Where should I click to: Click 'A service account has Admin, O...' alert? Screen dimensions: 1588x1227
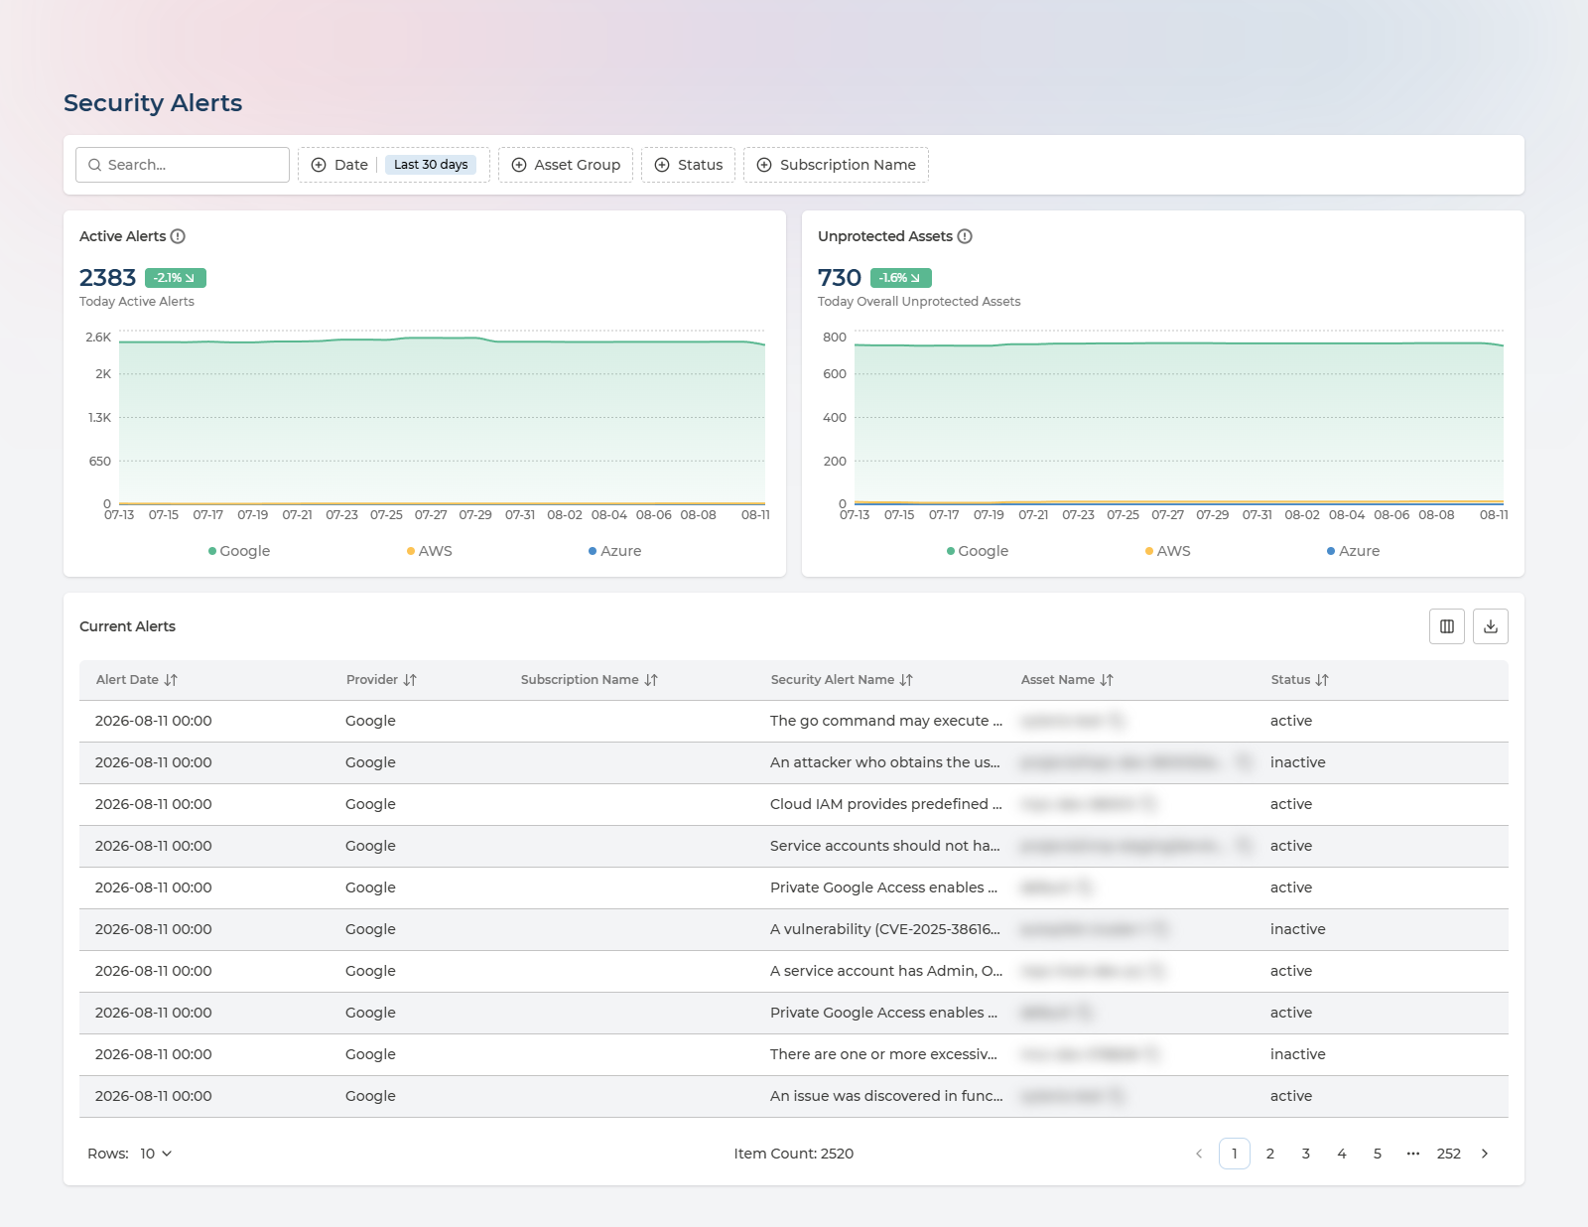886,971
